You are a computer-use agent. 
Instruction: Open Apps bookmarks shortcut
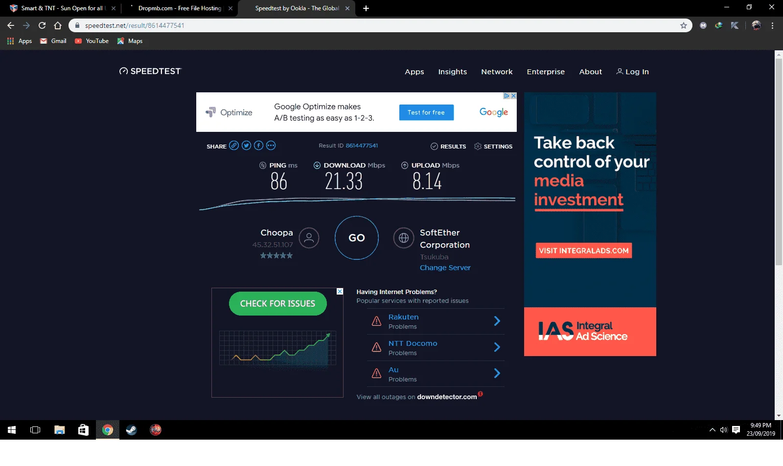coord(20,41)
